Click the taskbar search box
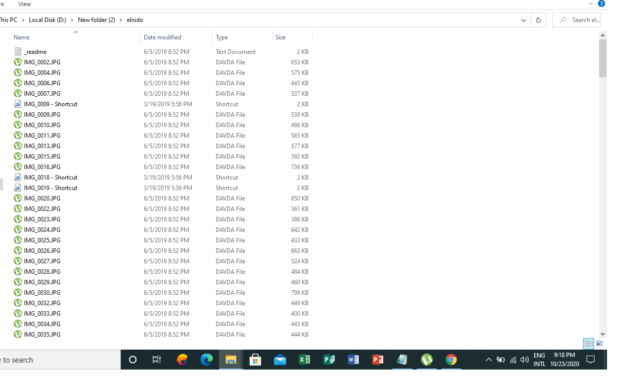 coord(60,360)
